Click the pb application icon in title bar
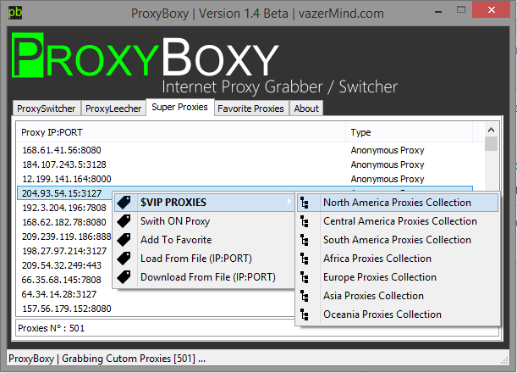517x373 pixels. tap(15, 13)
